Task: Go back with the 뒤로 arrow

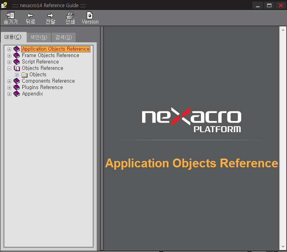Action: click(30, 15)
